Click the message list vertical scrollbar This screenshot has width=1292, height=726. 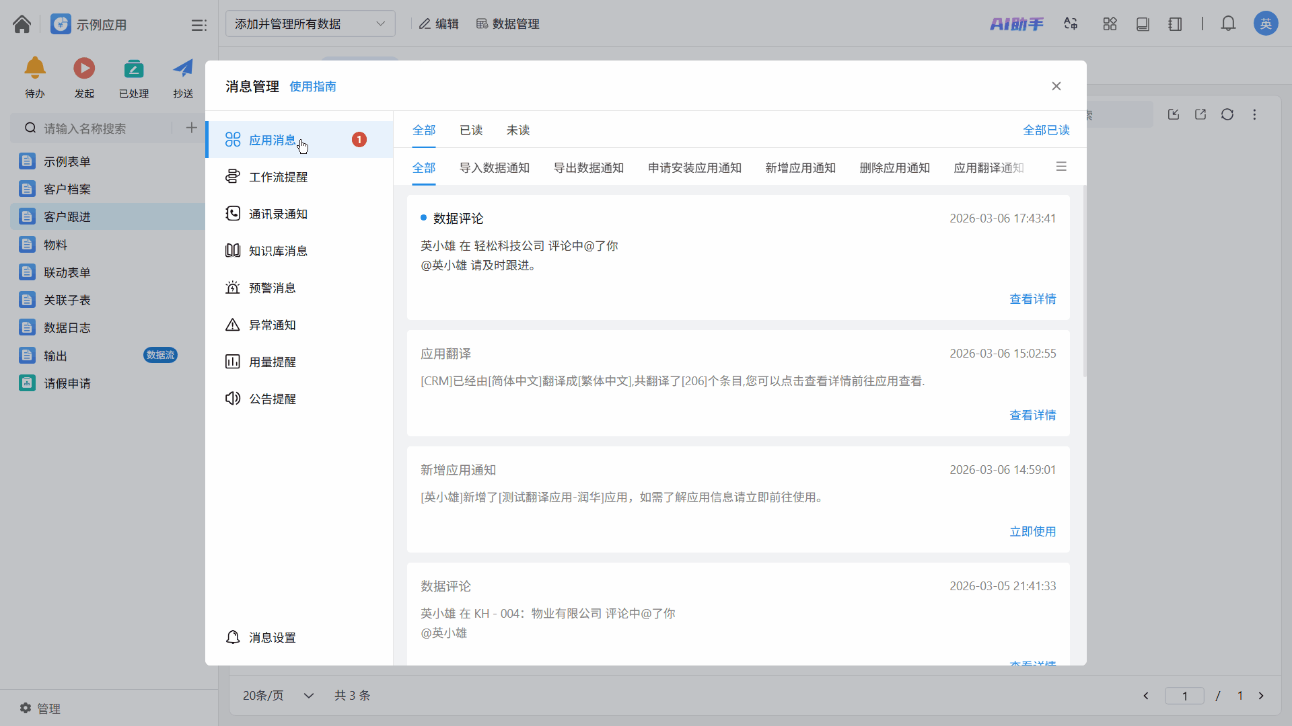click(x=1085, y=282)
